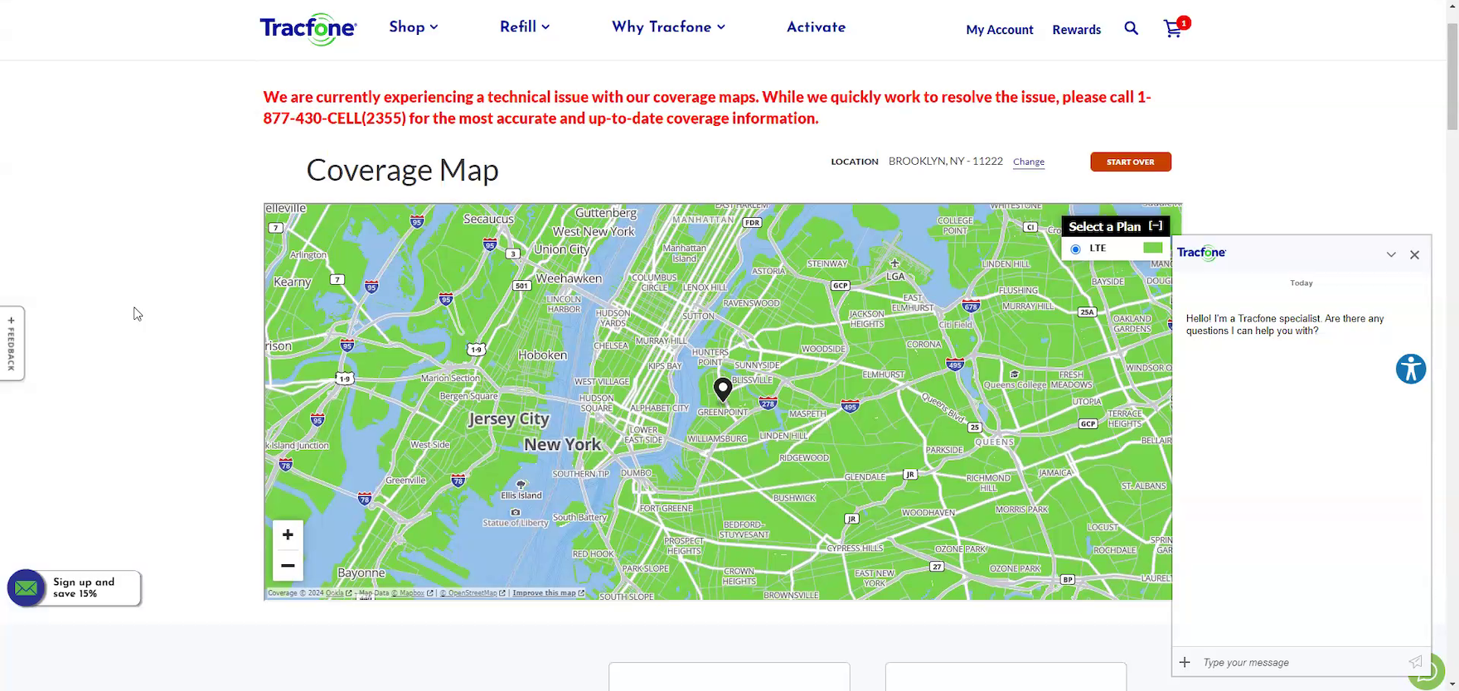Click the Greenpoint location pin on map
Image resolution: width=1459 pixels, height=691 pixels.
[x=723, y=388]
